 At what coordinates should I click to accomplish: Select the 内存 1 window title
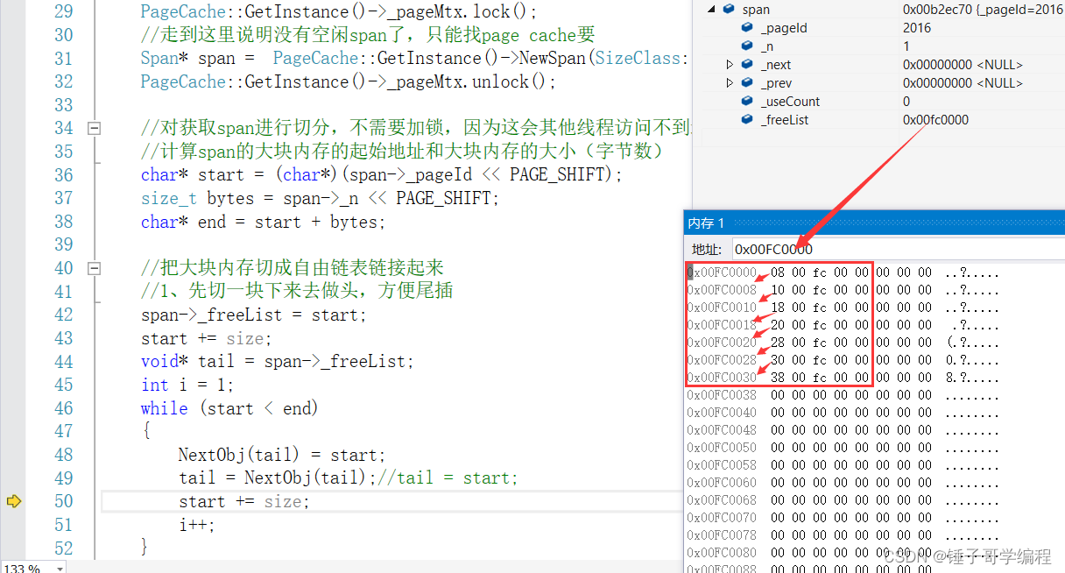[x=708, y=223]
